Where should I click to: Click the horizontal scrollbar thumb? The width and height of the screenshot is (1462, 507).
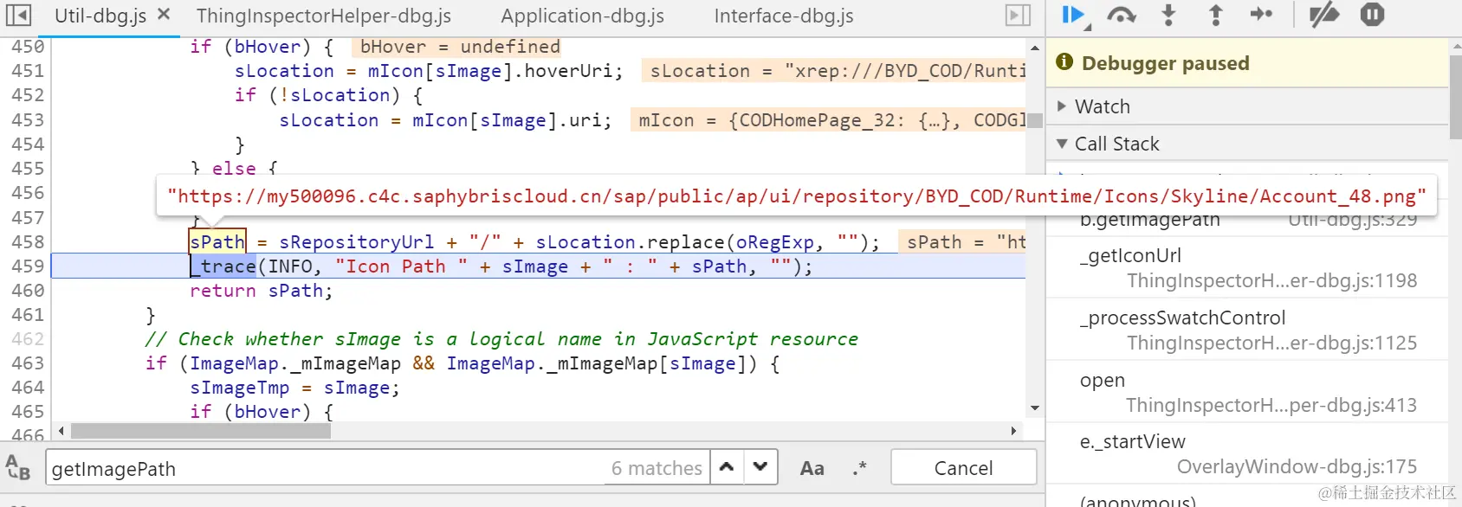(x=200, y=430)
